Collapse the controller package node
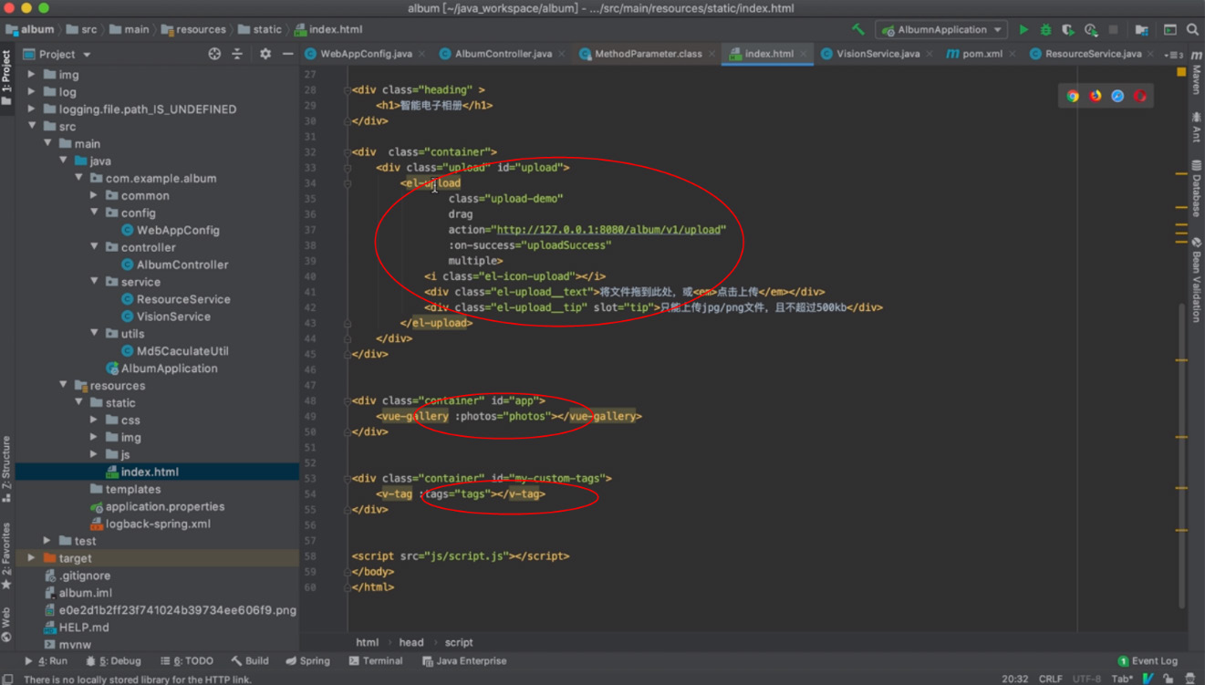The width and height of the screenshot is (1205, 685). 95,247
